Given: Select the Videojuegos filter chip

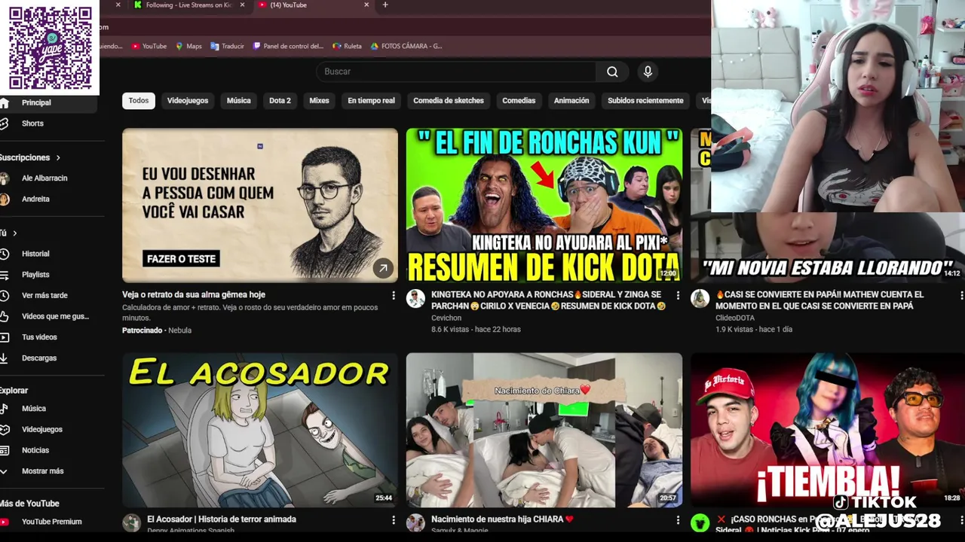Looking at the screenshot, I should pyautogui.click(x=188, y=101).
